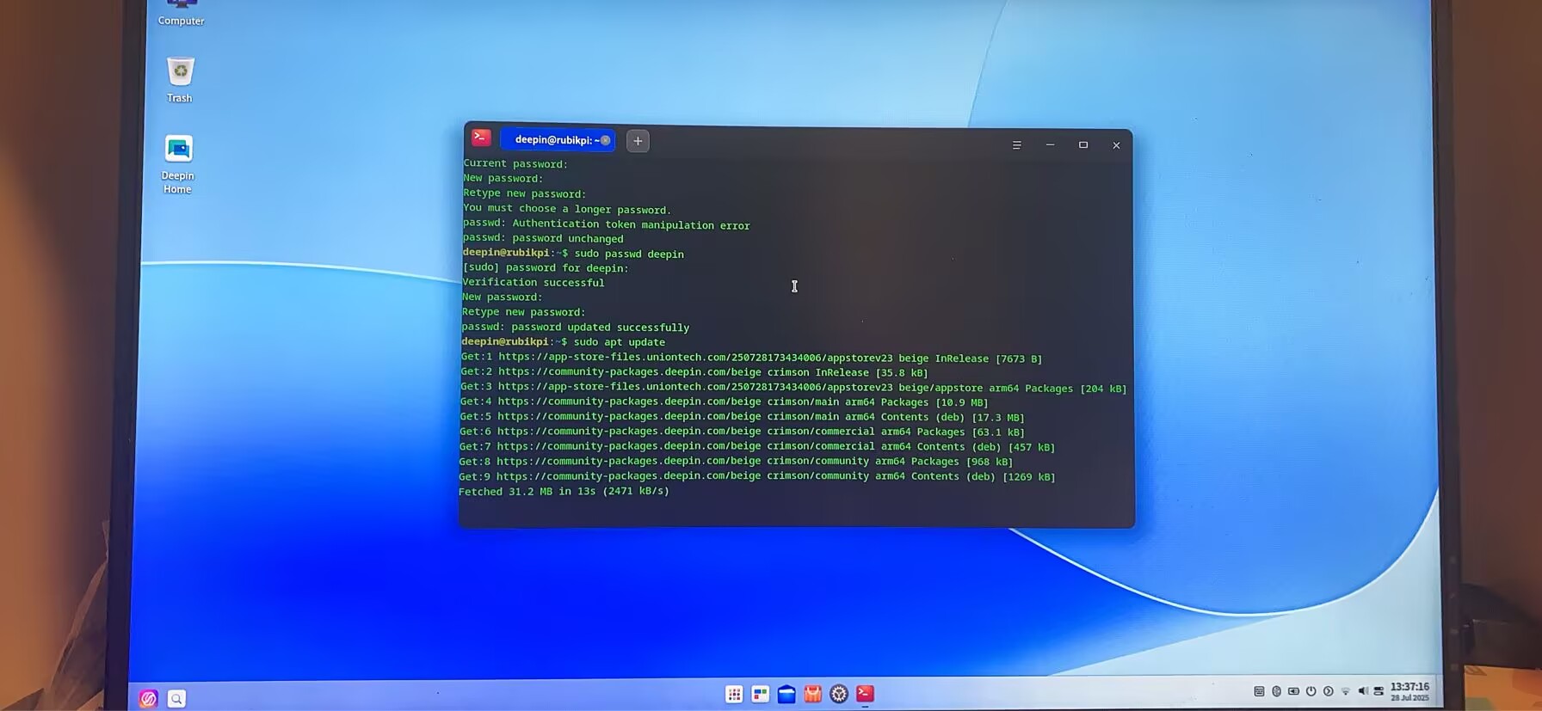Viewport: 1542px width, 711px height.
Task: Launch the App Store from the dock
Action: [x=812, y=695]
